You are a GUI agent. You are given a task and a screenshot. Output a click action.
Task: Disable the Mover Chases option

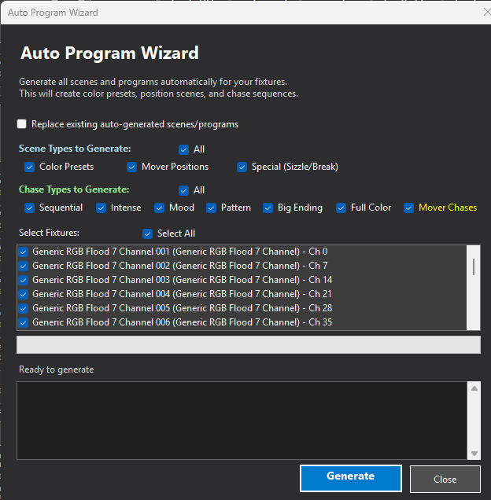coord(408,208)
